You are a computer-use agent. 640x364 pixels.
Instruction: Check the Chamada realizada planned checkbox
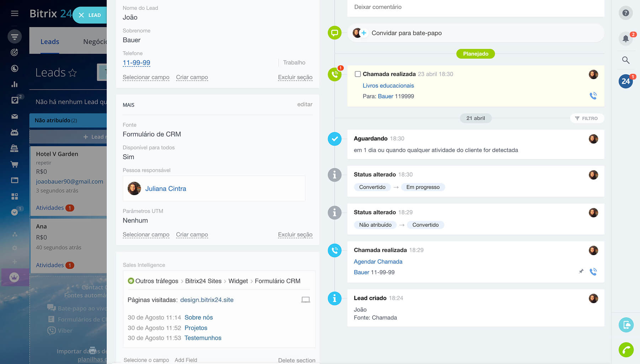click(x=358, y=74)
